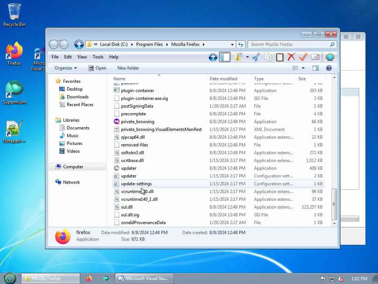Open the address bar history dropdown
The width and height of the screenshot is (378, 284).
232,44
